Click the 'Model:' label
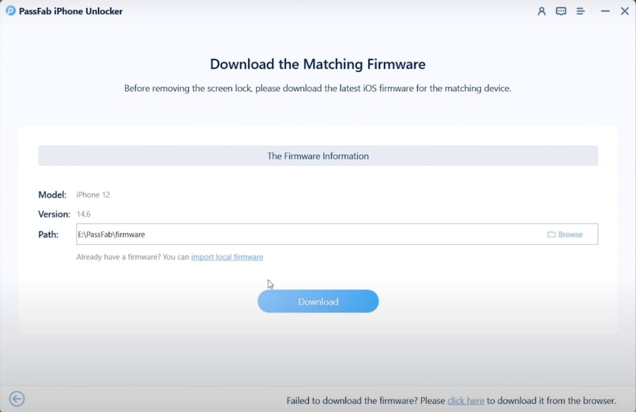The image size is (636, 412). click(x=52, y=195)
